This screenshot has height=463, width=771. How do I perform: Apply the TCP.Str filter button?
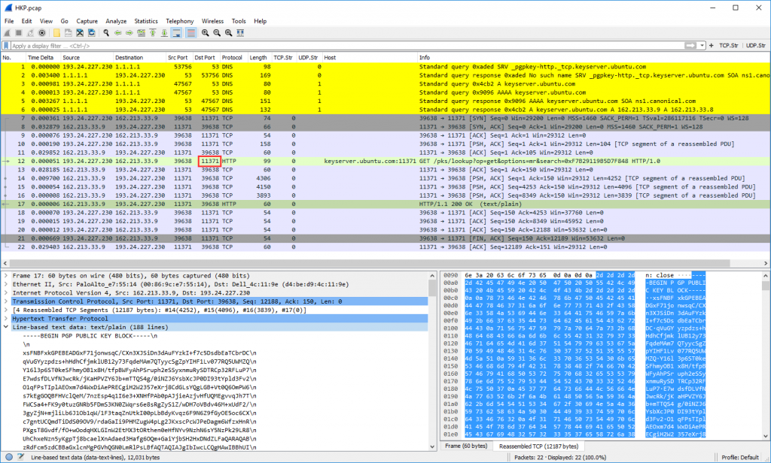tap(729, 46)
